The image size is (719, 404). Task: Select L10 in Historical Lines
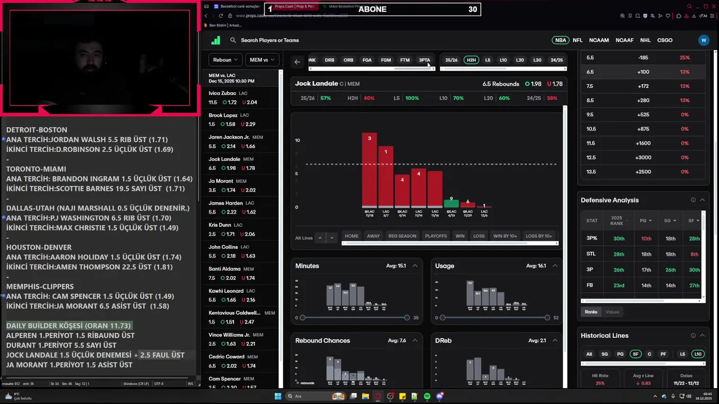[x=698, y=354]
